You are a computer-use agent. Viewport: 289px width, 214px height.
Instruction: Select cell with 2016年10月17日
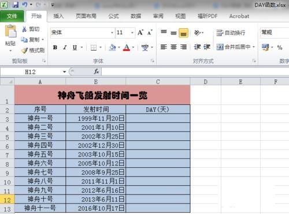[96, 208]
